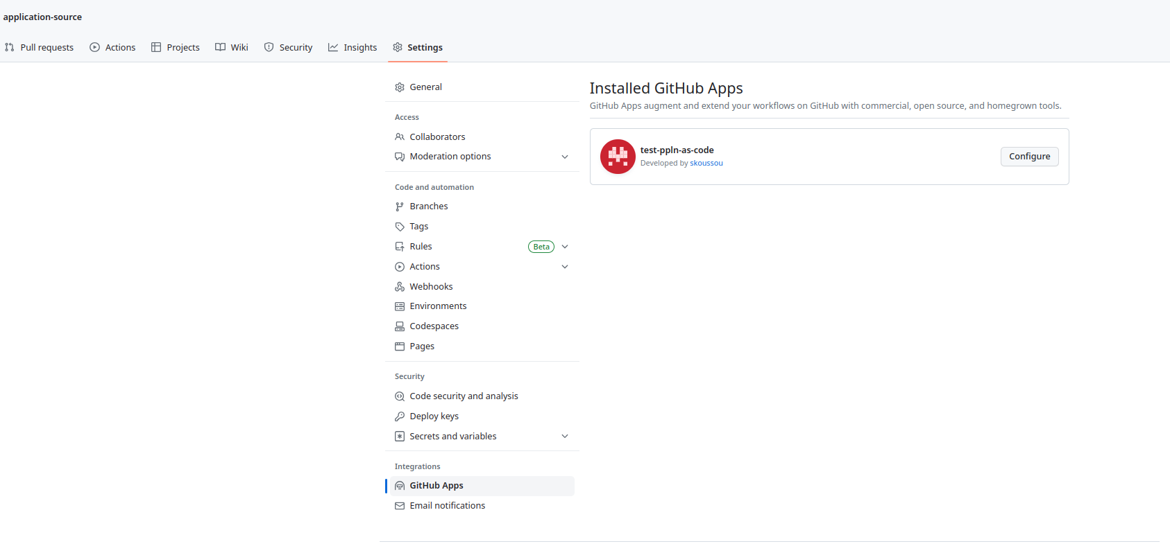Click the Rules icon in the sidebar
The image size is (1170, 553).
[400, 247]
